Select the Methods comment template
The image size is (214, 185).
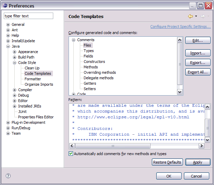click(91, 67)
